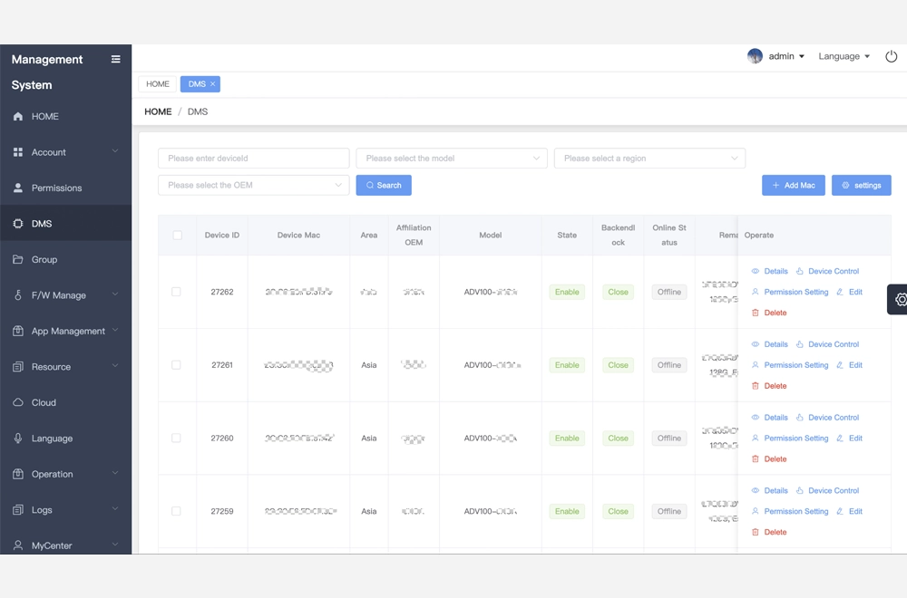
Task: Click the Group folder icon
Action: click(18, 259)
